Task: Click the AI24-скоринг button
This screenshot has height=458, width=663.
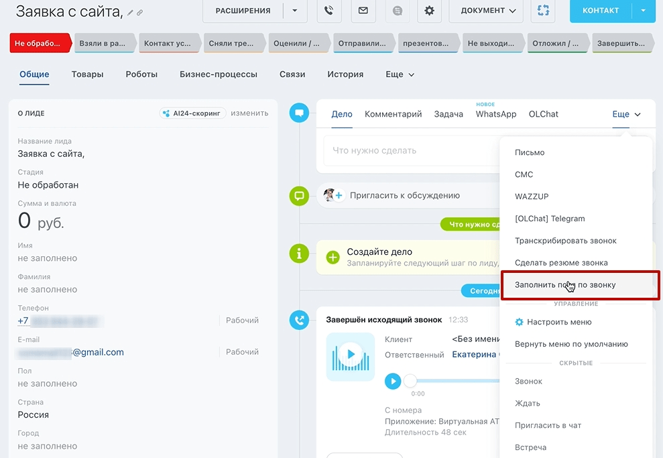Action: [x=192, y=113]
